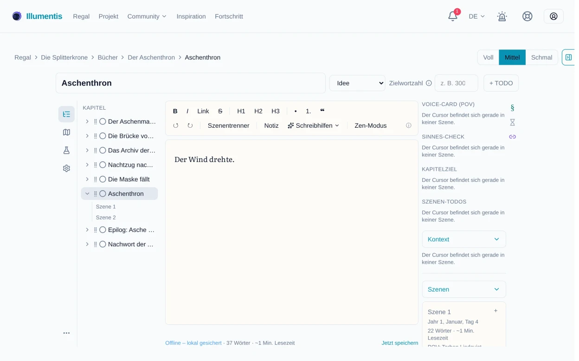Screen dimensions: 579x361
Task: Redo the last edit
Action: pos(190,125)
